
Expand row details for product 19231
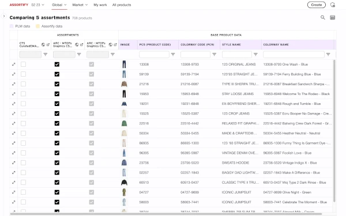pos(14,104)
